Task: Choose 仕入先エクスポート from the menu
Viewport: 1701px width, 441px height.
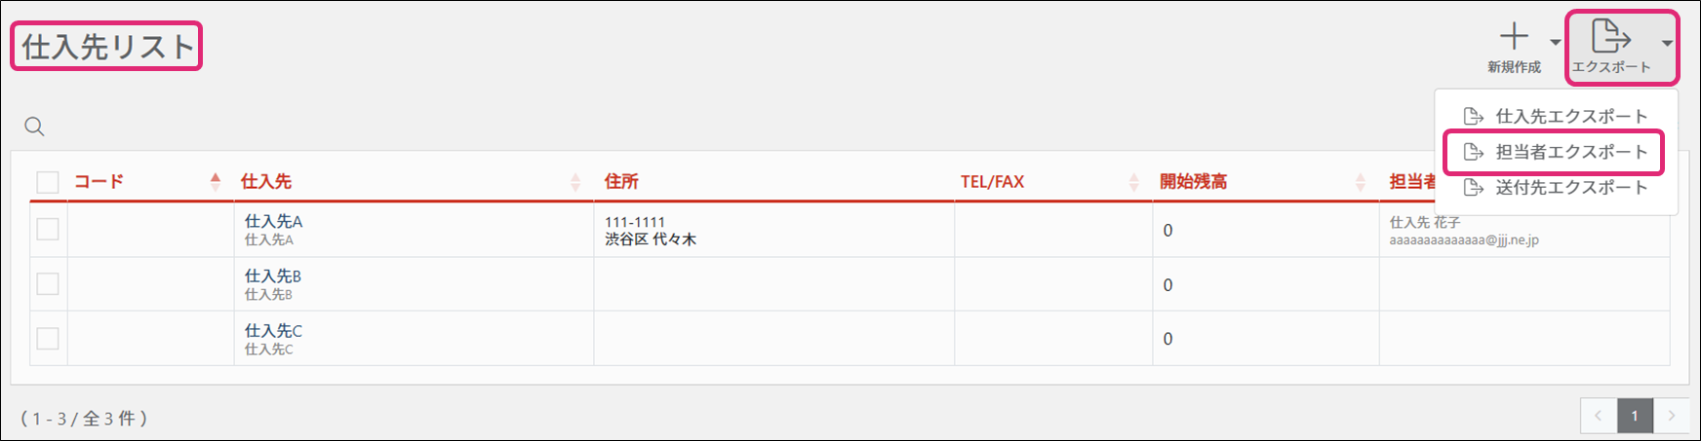Action: tap(1570, 117)
